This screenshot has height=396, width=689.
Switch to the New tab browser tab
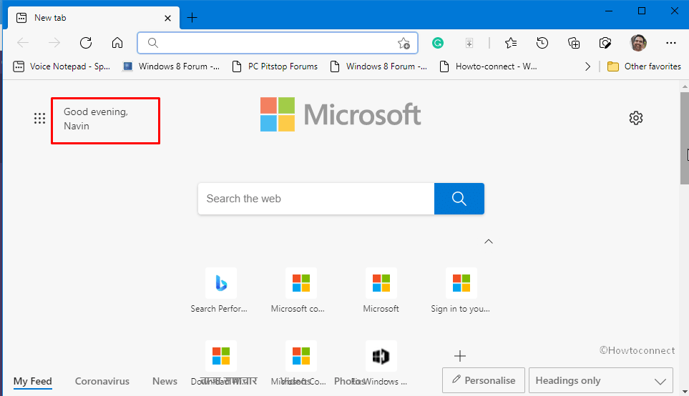(x=94, y=18)
